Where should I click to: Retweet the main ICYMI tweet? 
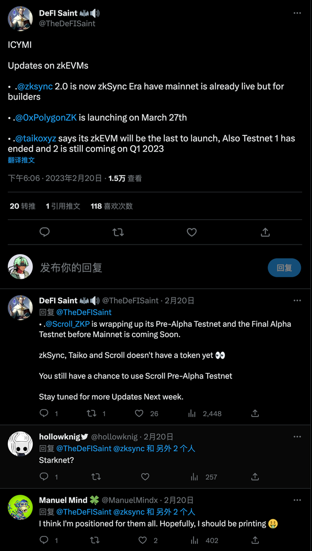click(x=118, y=232)
